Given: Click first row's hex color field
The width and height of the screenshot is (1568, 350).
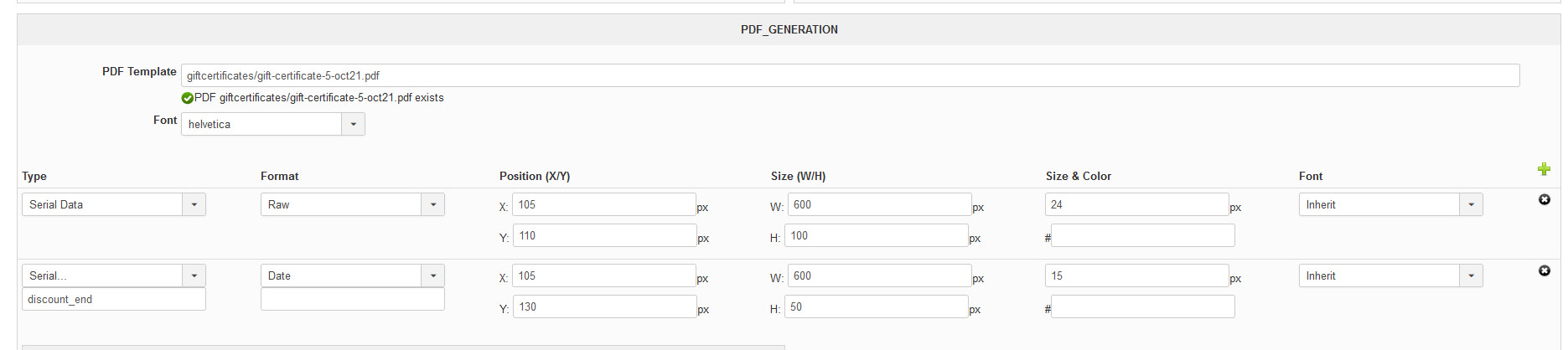Looking at the screenshot, I should 1143,235.
